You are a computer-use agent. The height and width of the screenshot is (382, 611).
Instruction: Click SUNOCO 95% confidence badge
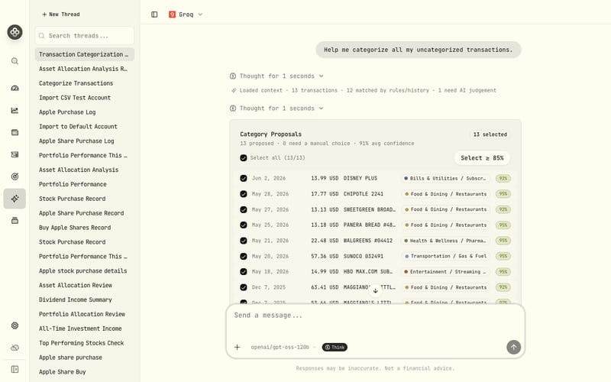click(503, 256)
